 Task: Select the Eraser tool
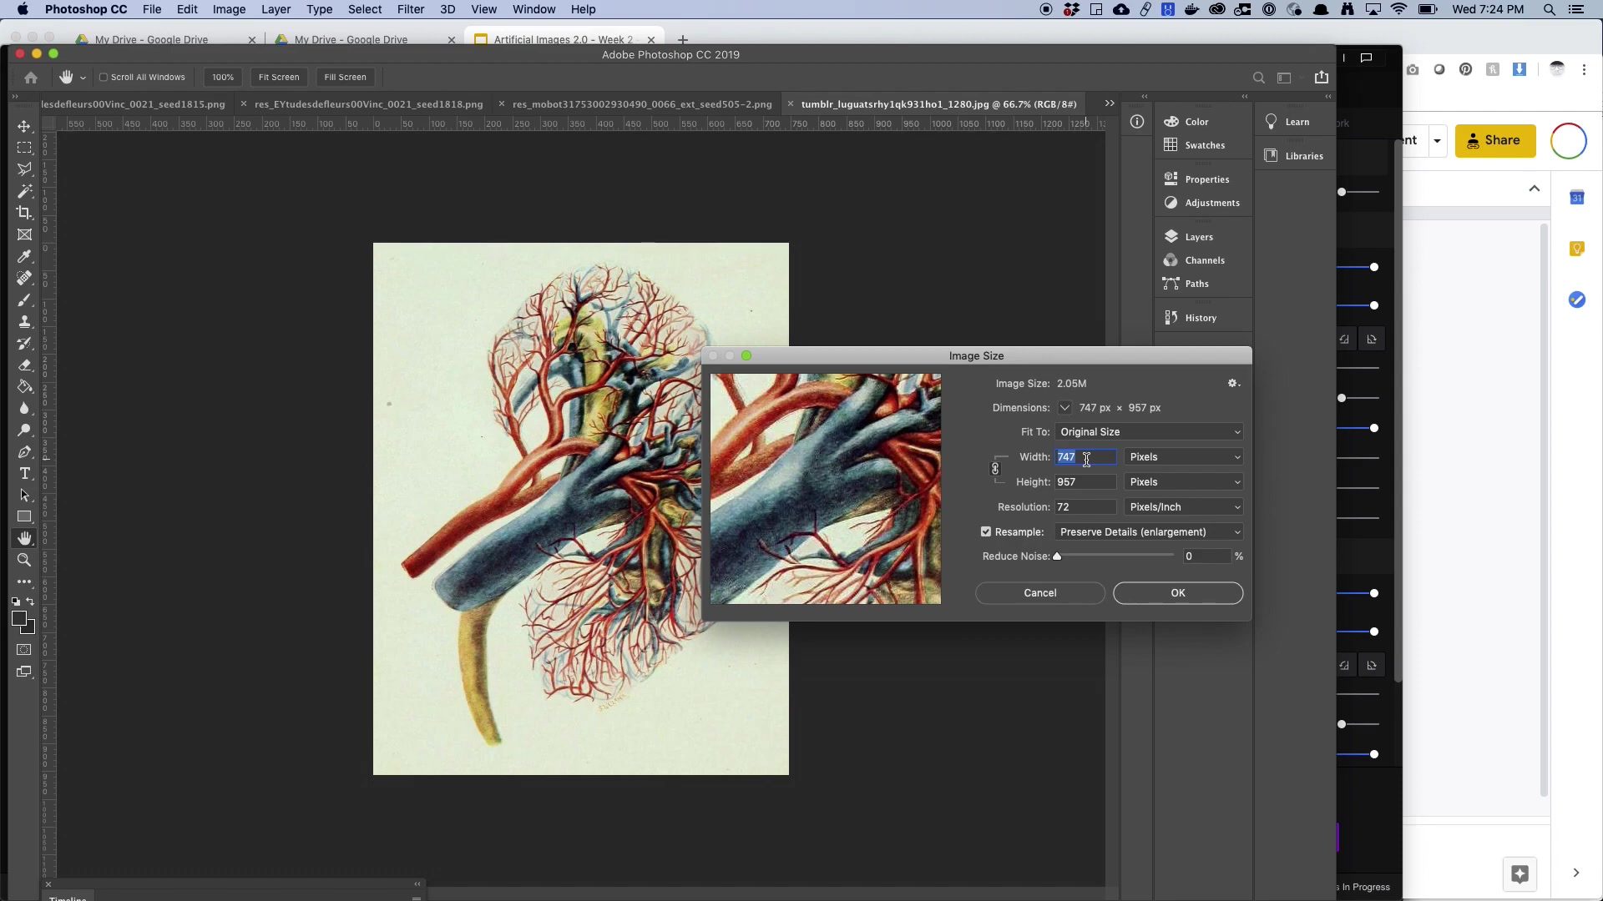24,365
